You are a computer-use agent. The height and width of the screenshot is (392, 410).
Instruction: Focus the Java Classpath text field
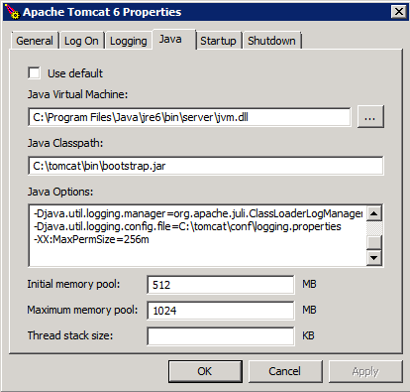tap(206, 166)
